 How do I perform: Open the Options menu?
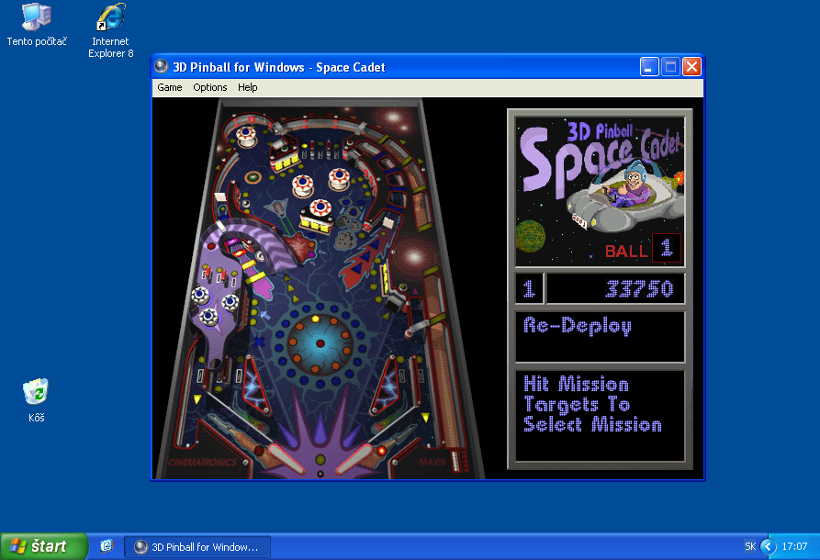(210, 88)
